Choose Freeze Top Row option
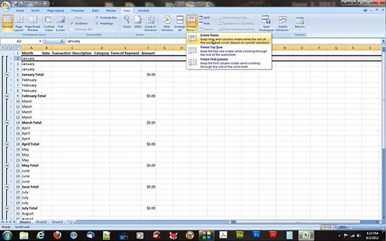Image resolution: width=386 pixels, height=241 pixels. (229, 51)
